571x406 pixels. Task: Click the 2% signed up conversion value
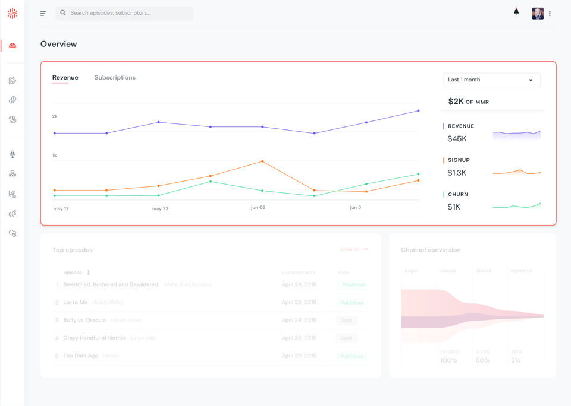point(516,360)
